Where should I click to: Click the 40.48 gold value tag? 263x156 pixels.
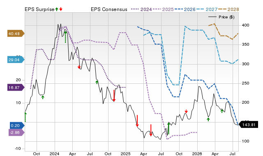point(16,33)
